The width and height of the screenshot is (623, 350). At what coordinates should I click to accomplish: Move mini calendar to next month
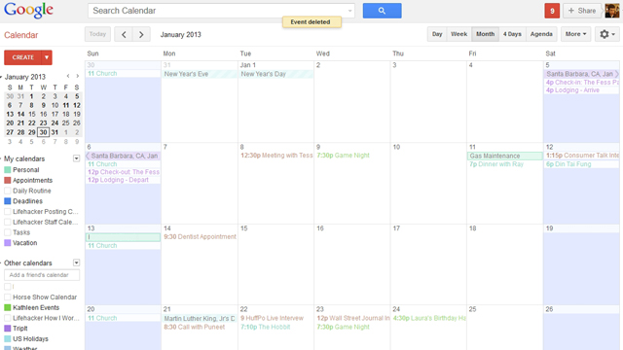pyautogui.click(x=78, y=76)
